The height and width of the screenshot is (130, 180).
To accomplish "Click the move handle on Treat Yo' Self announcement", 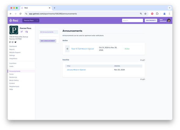I will coord(67,49).
